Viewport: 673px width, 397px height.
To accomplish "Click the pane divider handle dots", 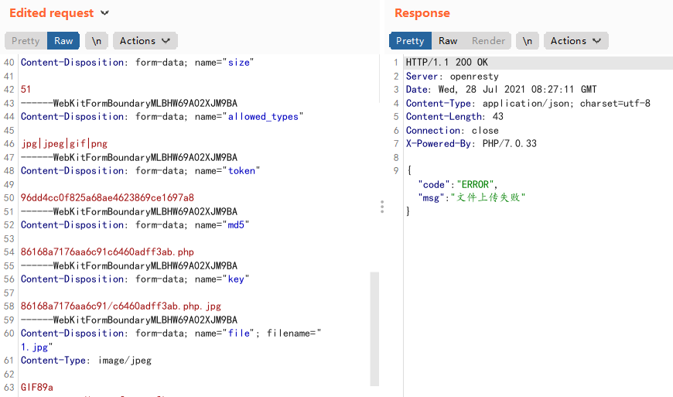I will click(382, 207).
